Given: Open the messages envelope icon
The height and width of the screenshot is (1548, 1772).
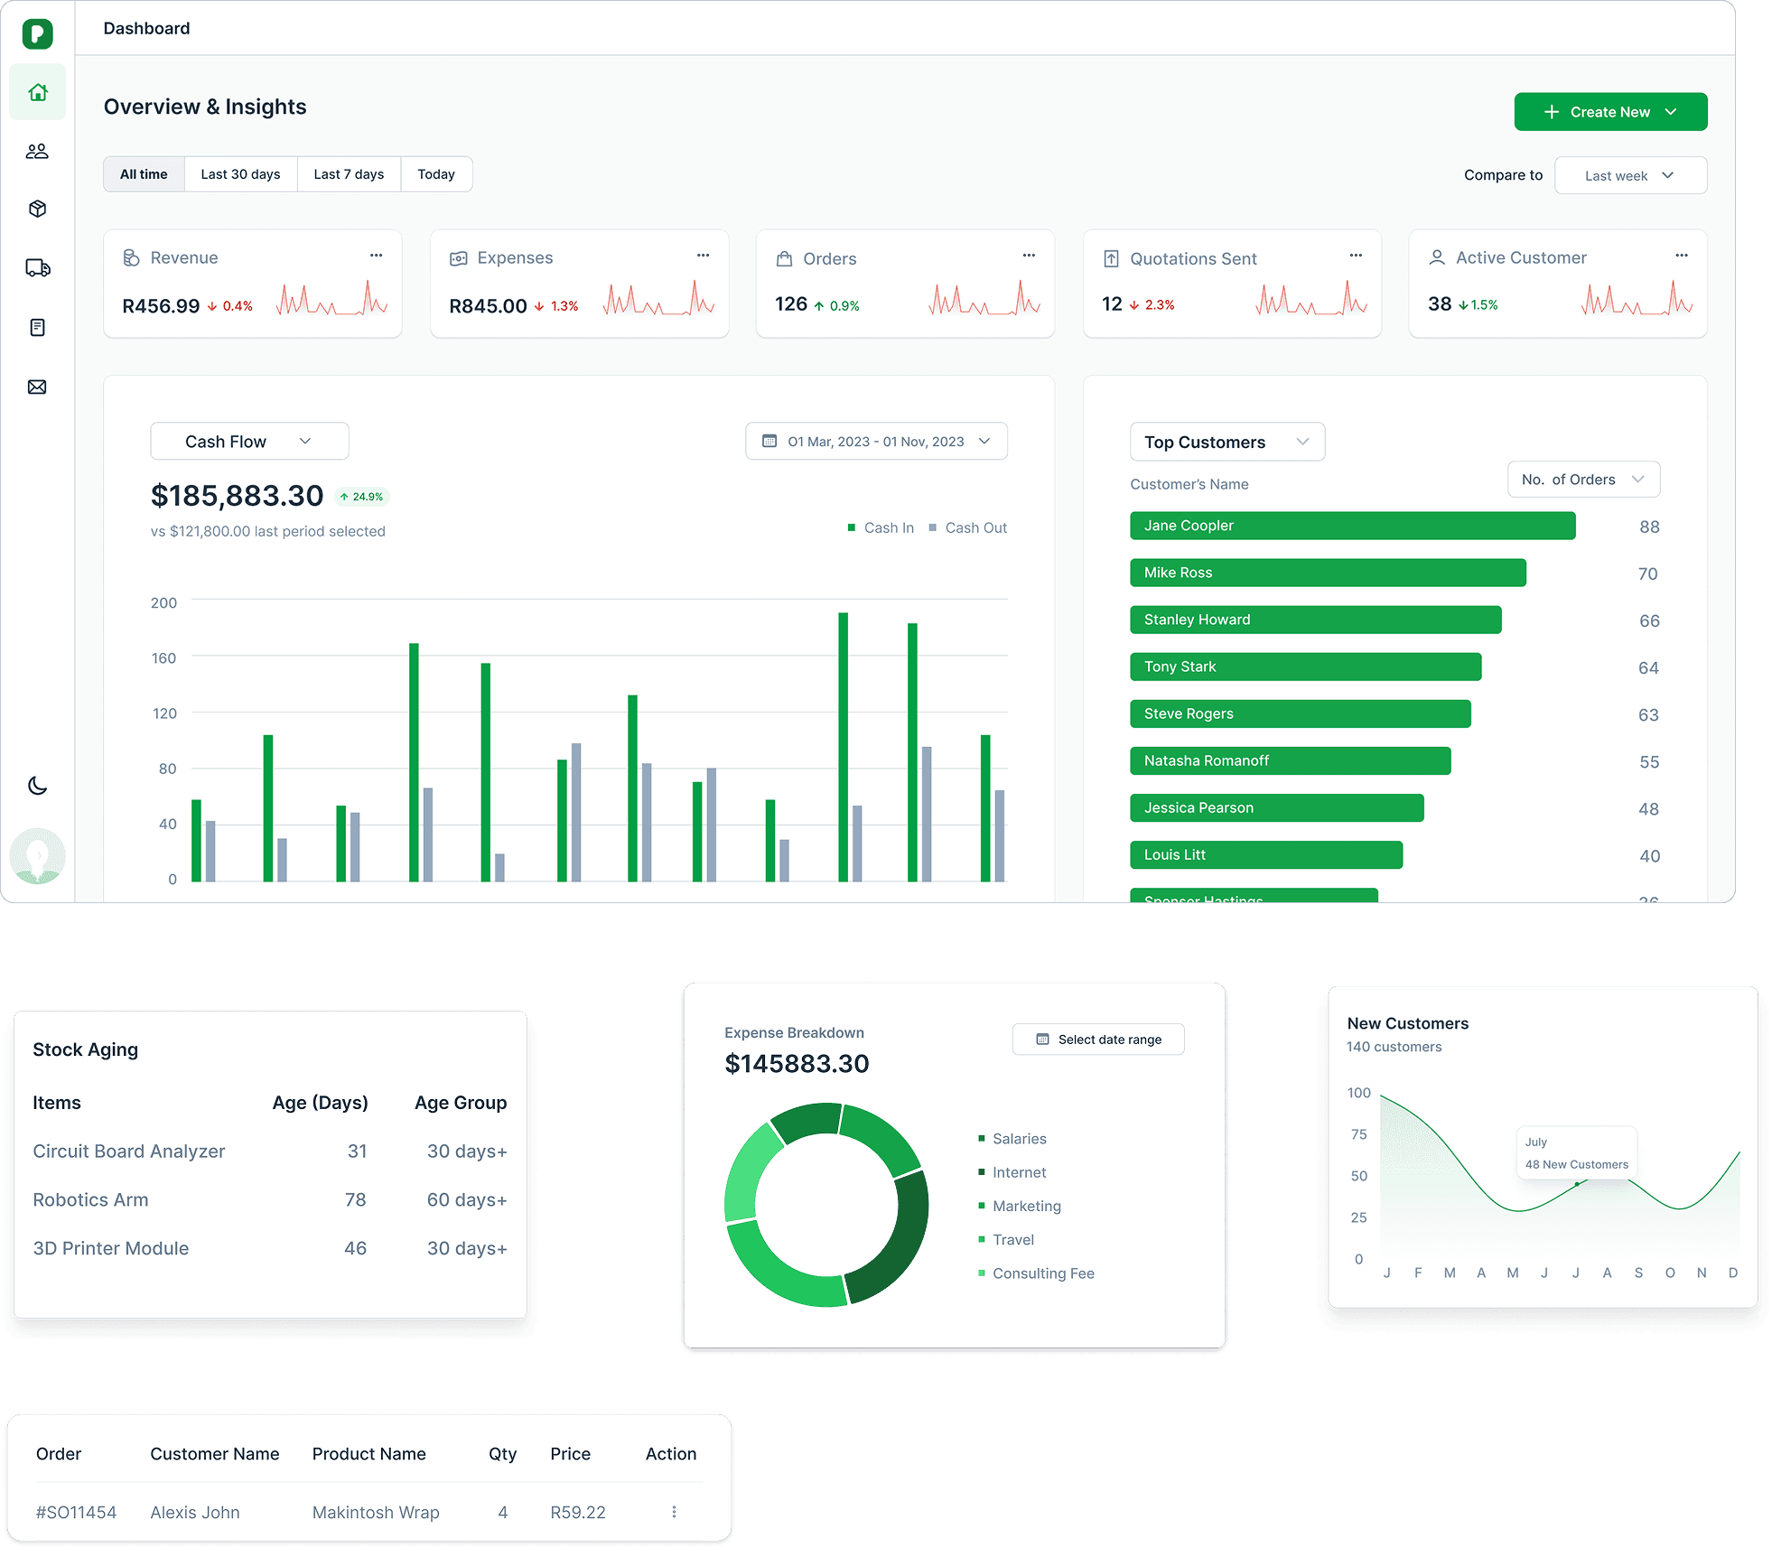Looking at the screenshot, I should click(x=37, y=387).
